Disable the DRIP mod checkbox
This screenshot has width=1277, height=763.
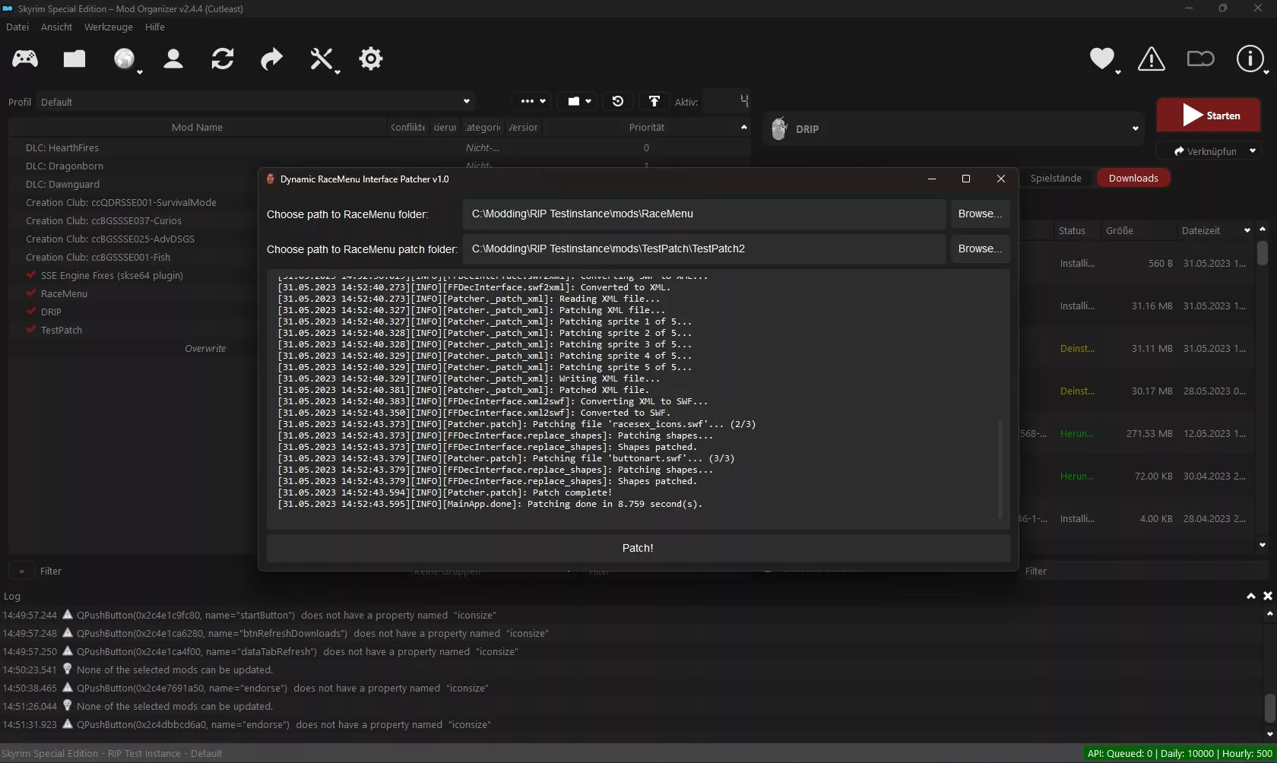[31, 312]
